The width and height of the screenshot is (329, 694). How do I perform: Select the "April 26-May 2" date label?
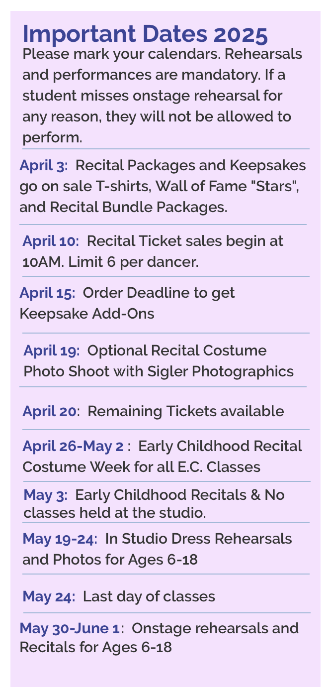[73, 446]
